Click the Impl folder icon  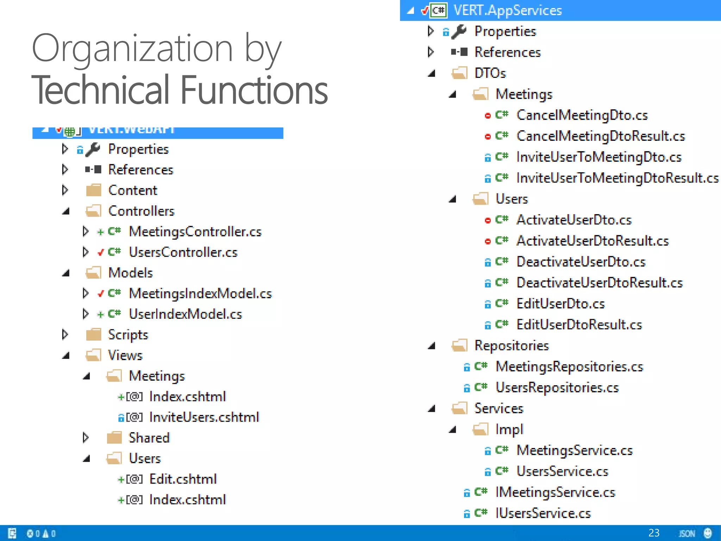point(481,429)
